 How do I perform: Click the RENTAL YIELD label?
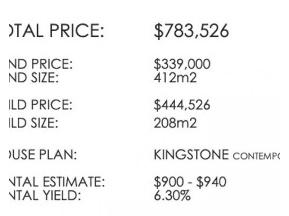(44, 195)
